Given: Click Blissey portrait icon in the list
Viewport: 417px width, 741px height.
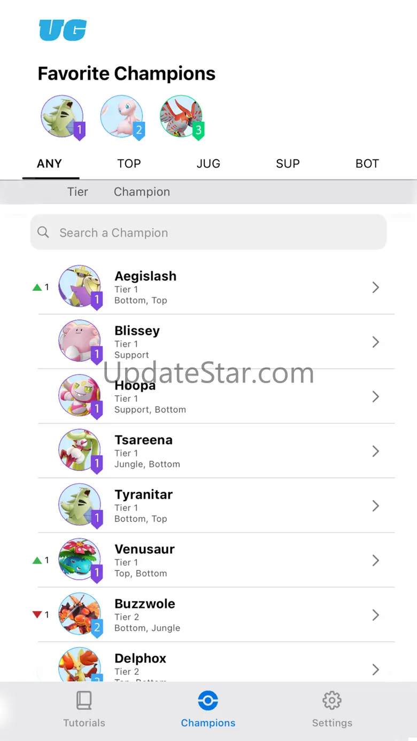Looking at the screenshot, I should pyautogui.click(x=80, y=341).
